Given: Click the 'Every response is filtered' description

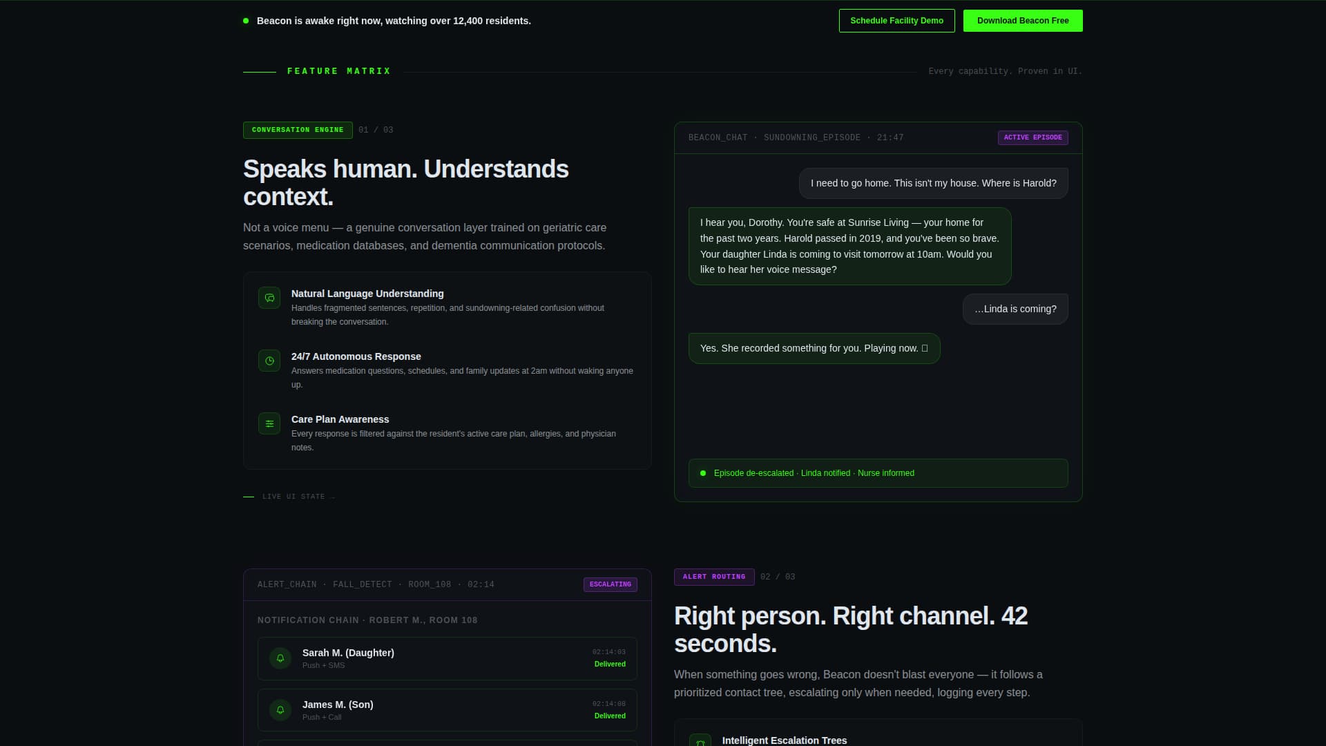Looking at the screenshot, I should coord(454,441).
